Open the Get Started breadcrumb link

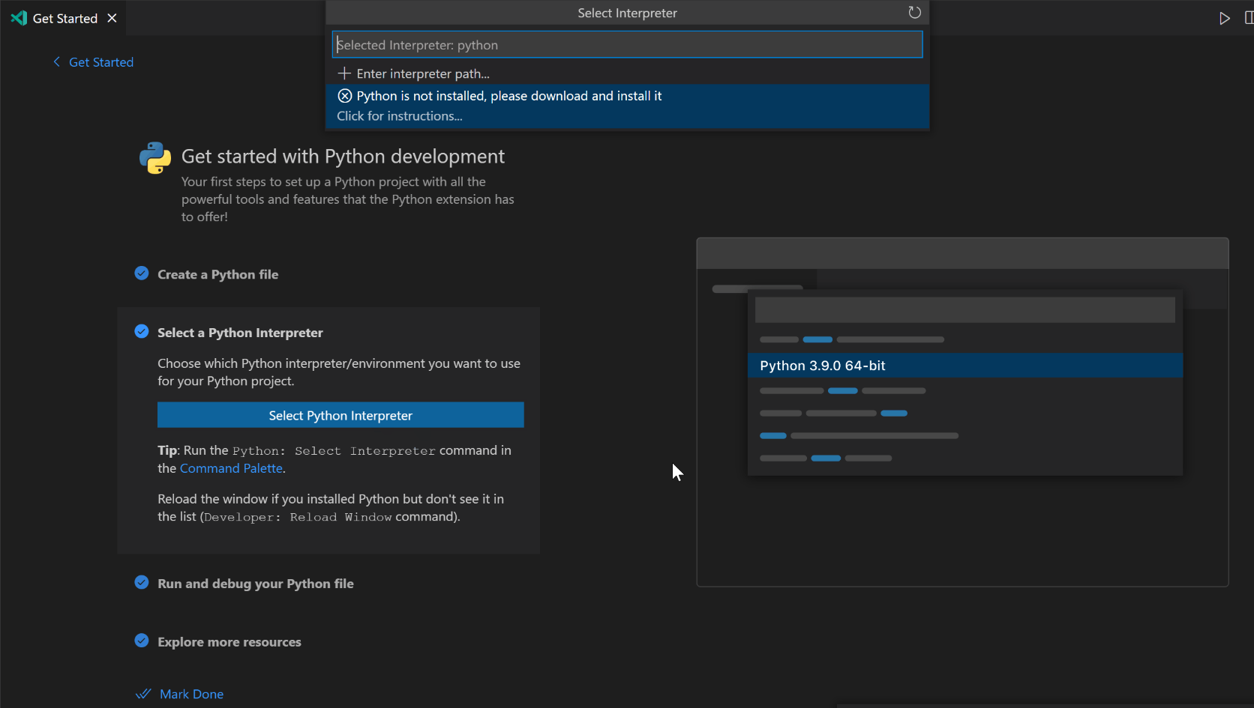pyautogui.click(x=101, y=62)
